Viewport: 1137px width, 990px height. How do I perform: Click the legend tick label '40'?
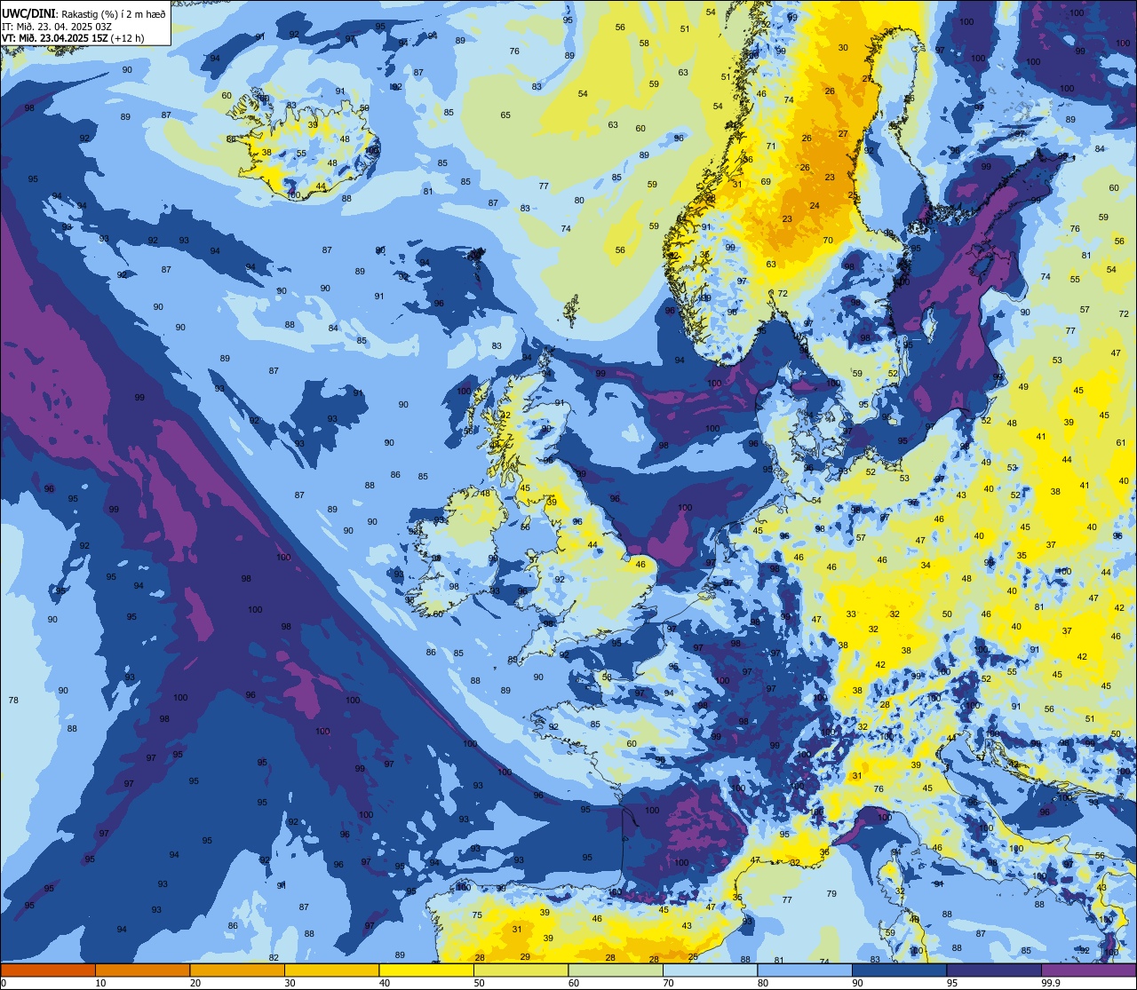tap(385, 983)
